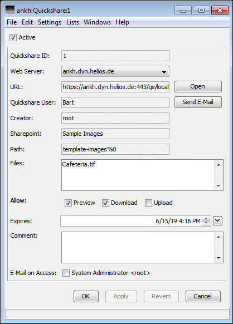Increase Expires time with up spinner arrow
233x324 pixels.
[206, 219]
